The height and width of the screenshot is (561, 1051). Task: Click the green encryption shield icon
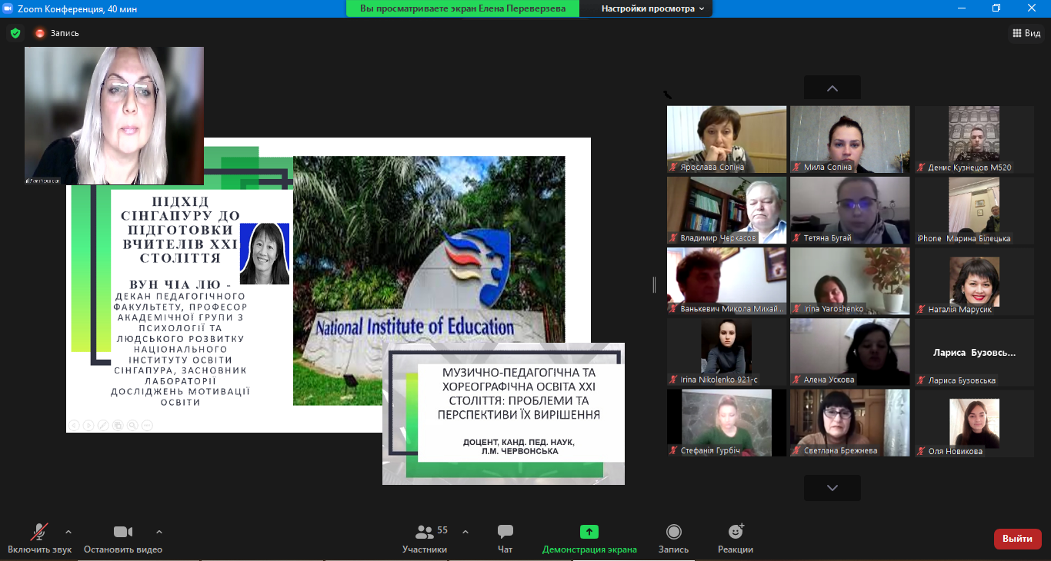pyautogui.click(x=15, y=33)
